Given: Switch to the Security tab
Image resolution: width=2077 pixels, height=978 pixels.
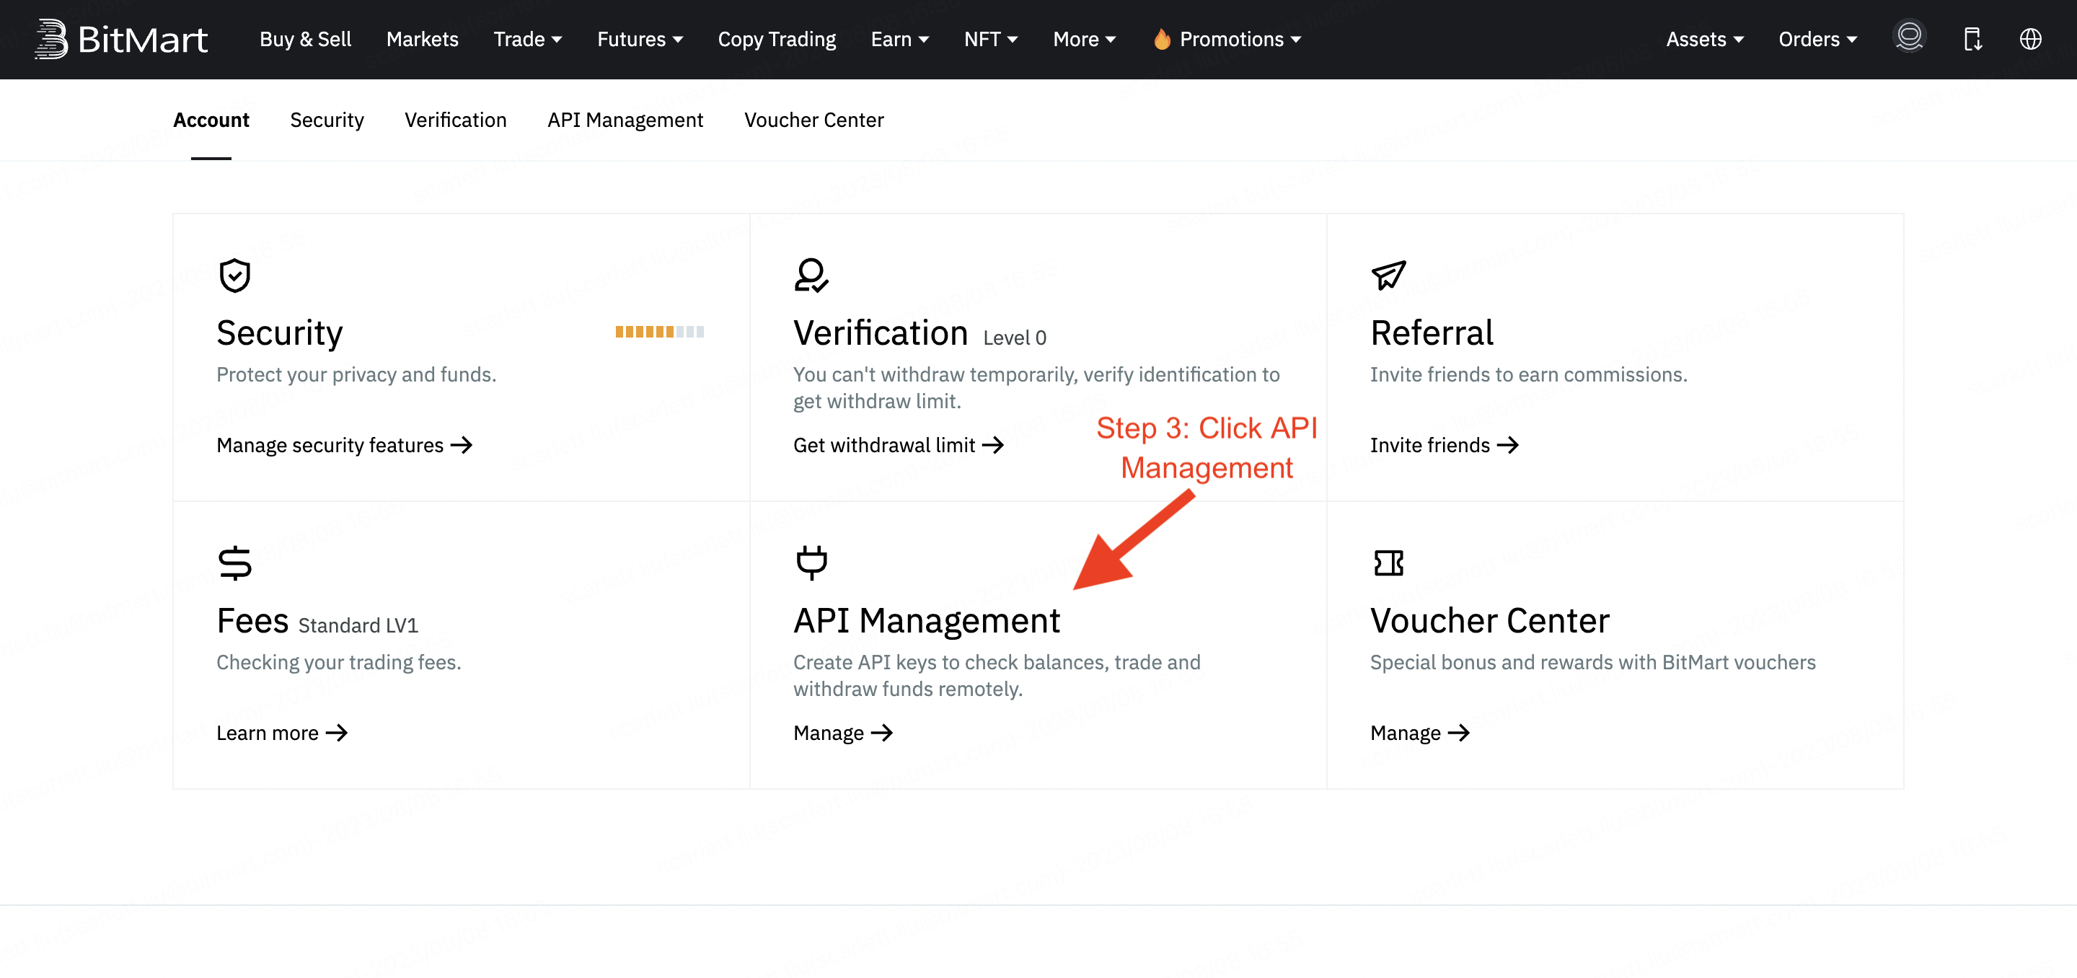Looking at the screenshot, I should 327,119.
